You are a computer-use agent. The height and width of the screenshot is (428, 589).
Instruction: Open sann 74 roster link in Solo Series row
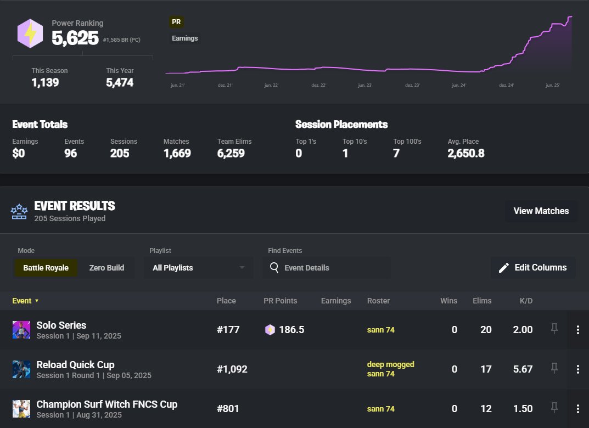[x=380, y=330]
